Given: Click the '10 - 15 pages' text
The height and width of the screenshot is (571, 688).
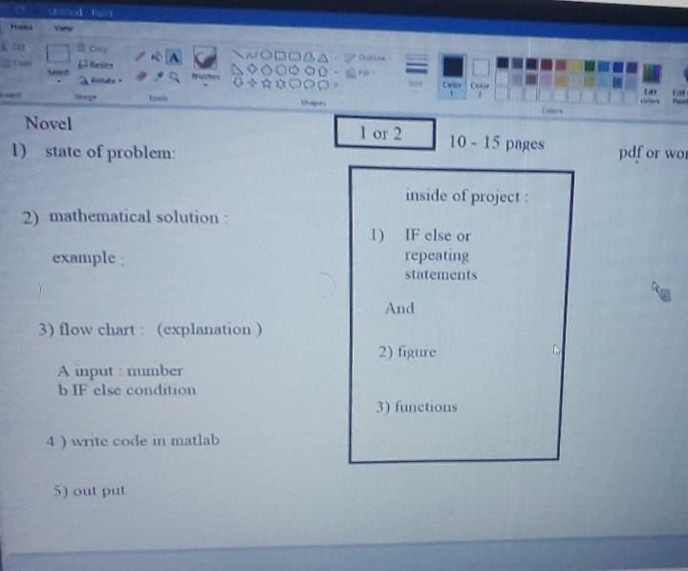Looking at the screenshot, I should pos(496,143).
